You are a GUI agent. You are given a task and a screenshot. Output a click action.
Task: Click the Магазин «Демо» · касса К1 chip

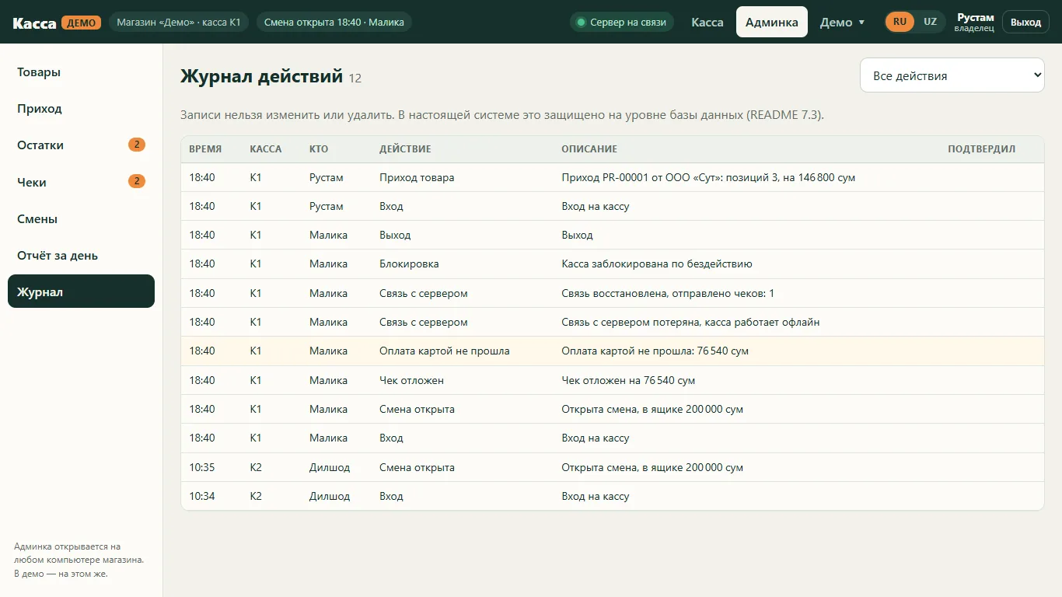point(179,23)
